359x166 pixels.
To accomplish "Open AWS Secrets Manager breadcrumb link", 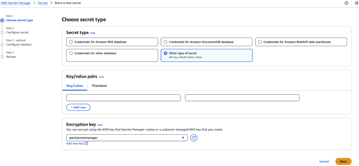I will pos(16,3).
